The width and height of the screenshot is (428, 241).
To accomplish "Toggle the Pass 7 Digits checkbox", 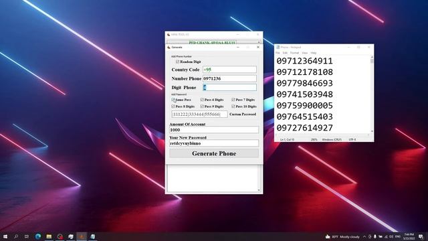I will point(233,100).
